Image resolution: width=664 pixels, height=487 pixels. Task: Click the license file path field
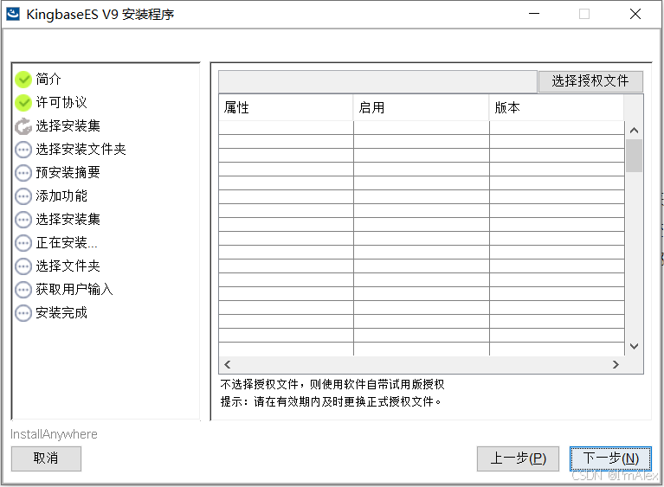(377, 81)
